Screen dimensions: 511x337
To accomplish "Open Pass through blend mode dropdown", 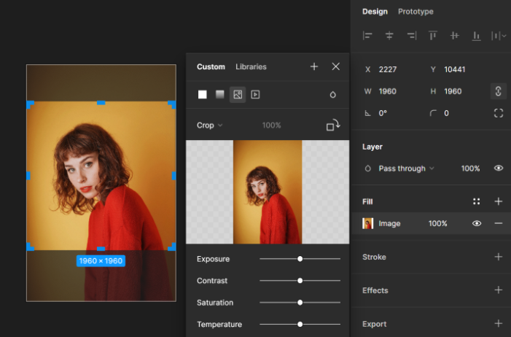I will (406, 168).
